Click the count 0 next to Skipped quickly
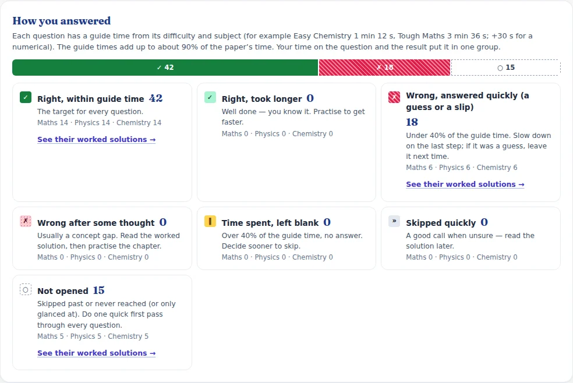The image size is (573, 383). click(484, 222)
